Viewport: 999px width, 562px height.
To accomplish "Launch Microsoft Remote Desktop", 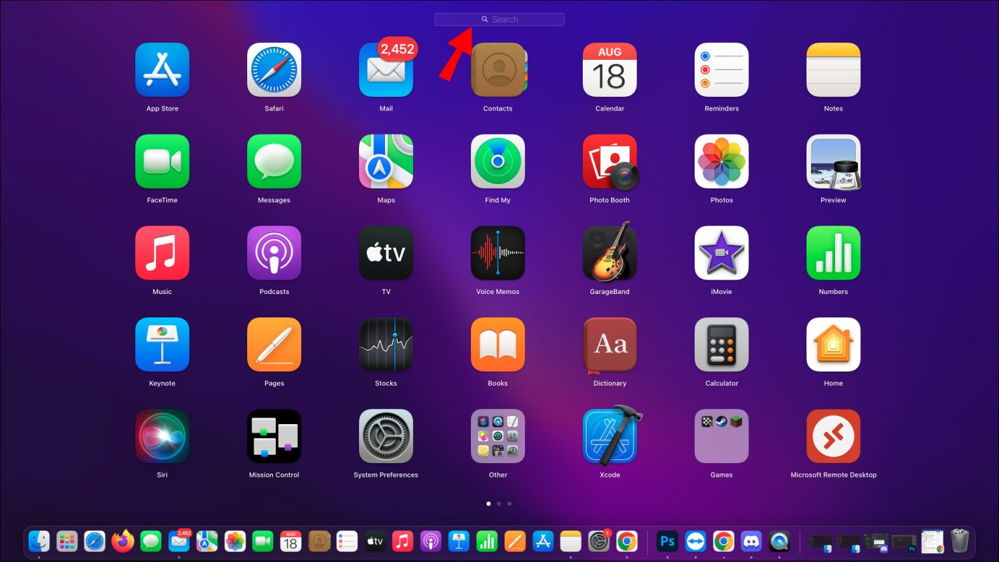I will [x=833, y=436].
